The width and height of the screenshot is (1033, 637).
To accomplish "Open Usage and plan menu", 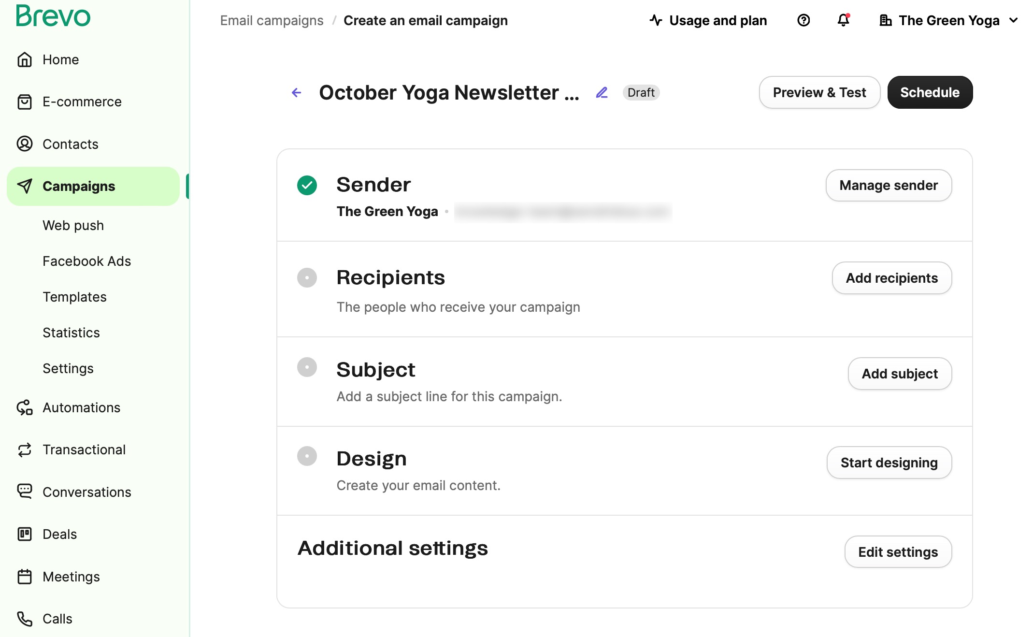I will click(708, 20).
